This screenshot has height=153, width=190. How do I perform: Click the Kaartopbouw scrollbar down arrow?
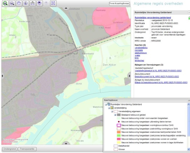click(x=189, y=149)
